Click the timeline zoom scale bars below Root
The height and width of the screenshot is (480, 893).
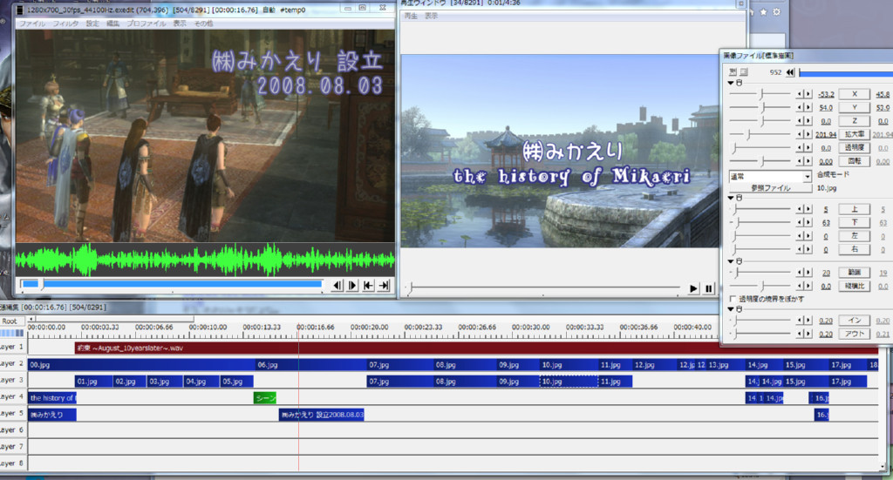(12, 333)
